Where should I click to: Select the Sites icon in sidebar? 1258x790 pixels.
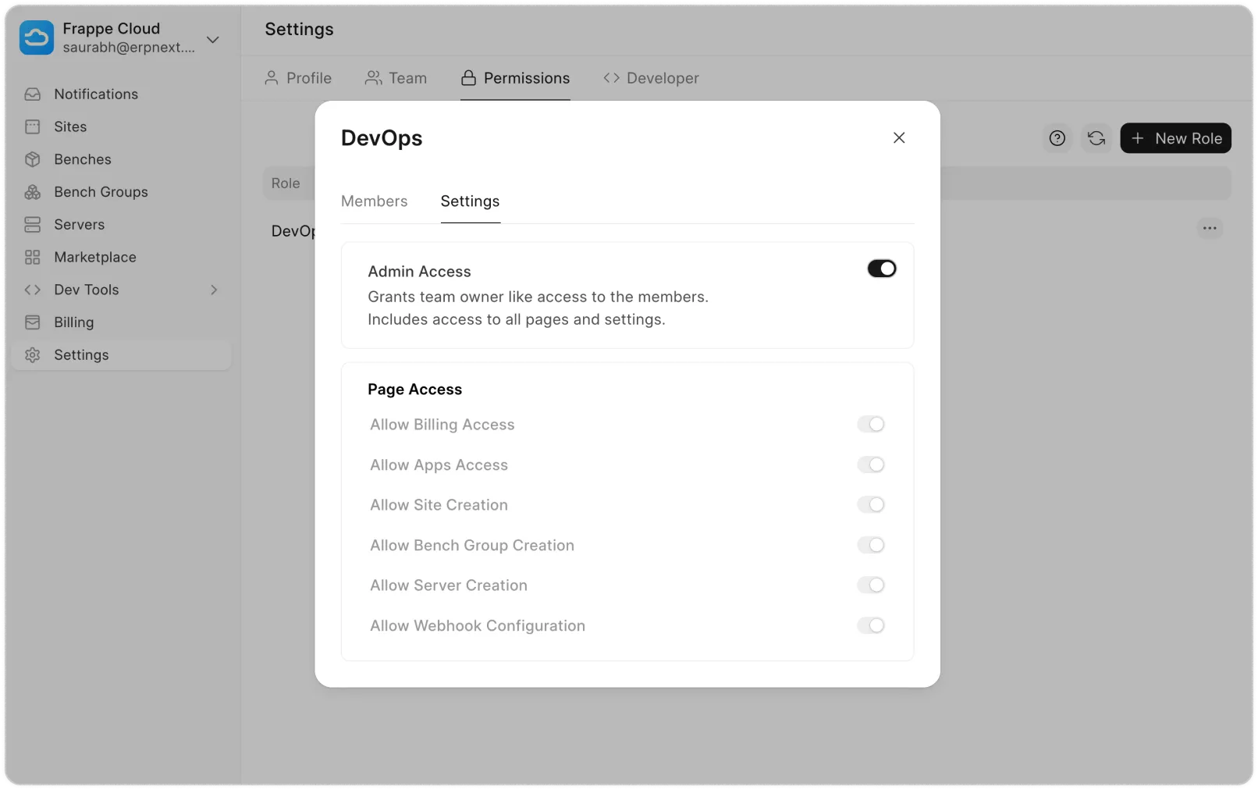(69, 126)
